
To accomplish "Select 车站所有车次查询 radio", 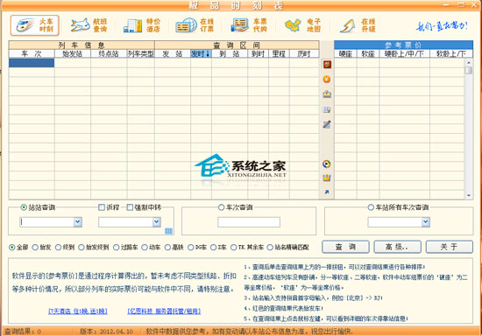I will click(371, 207).
